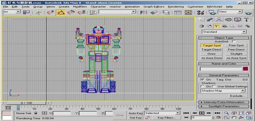
Task: Select Shapes category icon
Action: (209, 26)
